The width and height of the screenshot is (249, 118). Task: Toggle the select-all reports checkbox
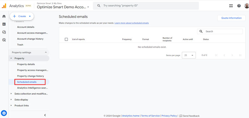pyautogui.click(x=66, y=40)
